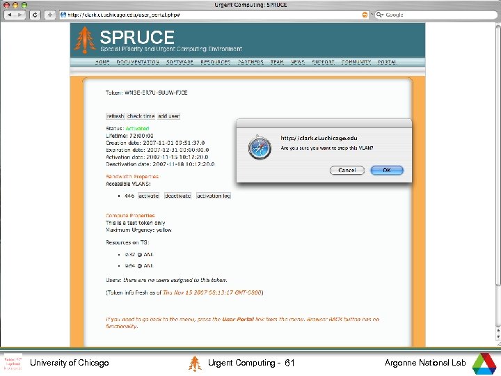
Task: Click the check time button
Action: click(141, 116)
